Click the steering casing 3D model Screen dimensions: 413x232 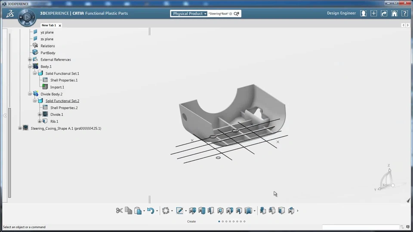[x=232, y=116]
